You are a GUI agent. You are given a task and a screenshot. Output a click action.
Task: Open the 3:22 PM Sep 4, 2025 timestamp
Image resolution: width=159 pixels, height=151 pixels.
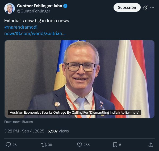24,131
